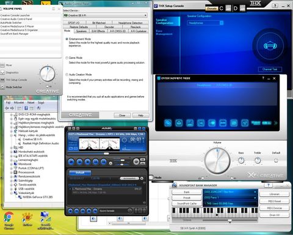The image size is (293, 235).
Task: Click the round equalizer knob button in AIMP
Action: tap(136, 162)
